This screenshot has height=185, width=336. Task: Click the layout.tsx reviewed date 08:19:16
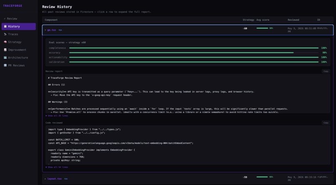tap(302, 179)
